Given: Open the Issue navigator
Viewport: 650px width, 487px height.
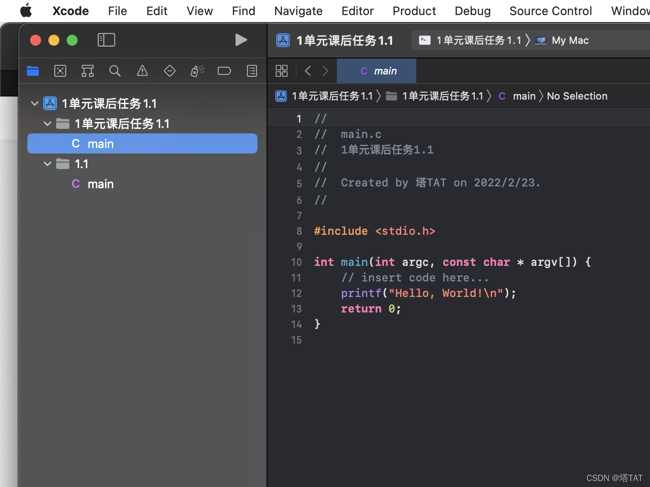Looking at the screenshot, I should click(142, 71).
